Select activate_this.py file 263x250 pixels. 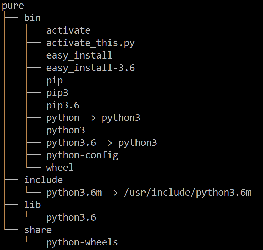coord(90,43)
